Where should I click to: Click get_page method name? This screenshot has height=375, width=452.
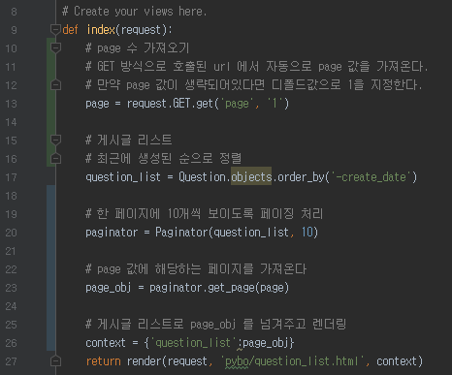click(x=231, y=288)
